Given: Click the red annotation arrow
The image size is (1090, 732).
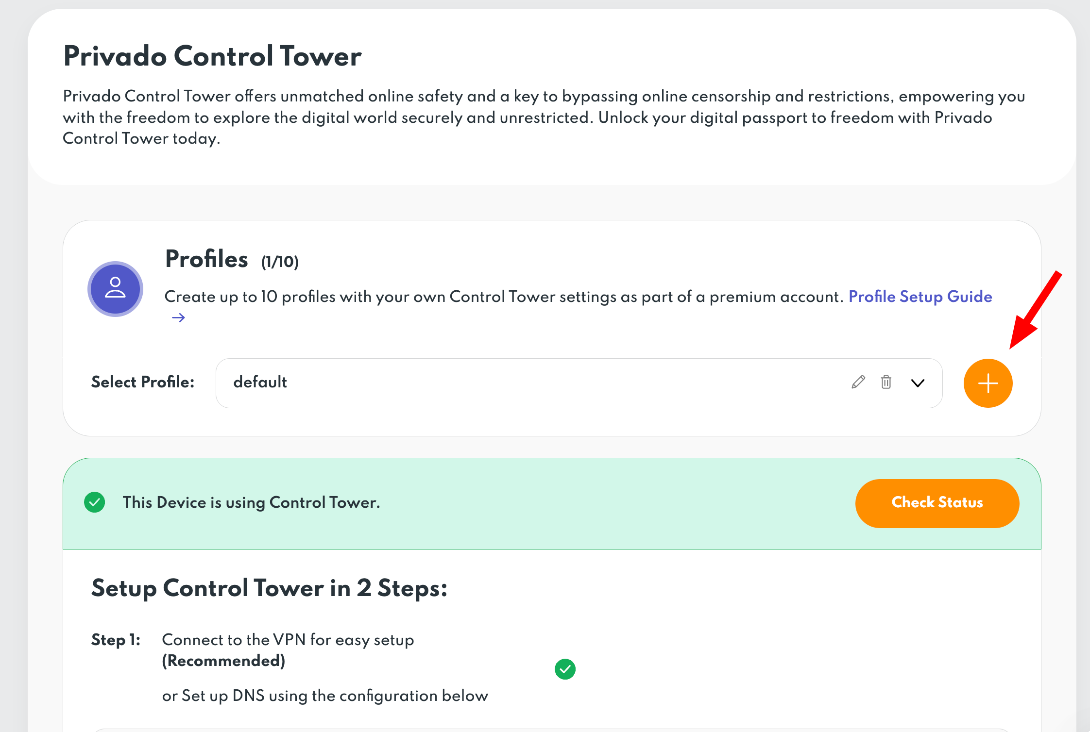Looking at the screenshot, I should (x=1035, y=311).
